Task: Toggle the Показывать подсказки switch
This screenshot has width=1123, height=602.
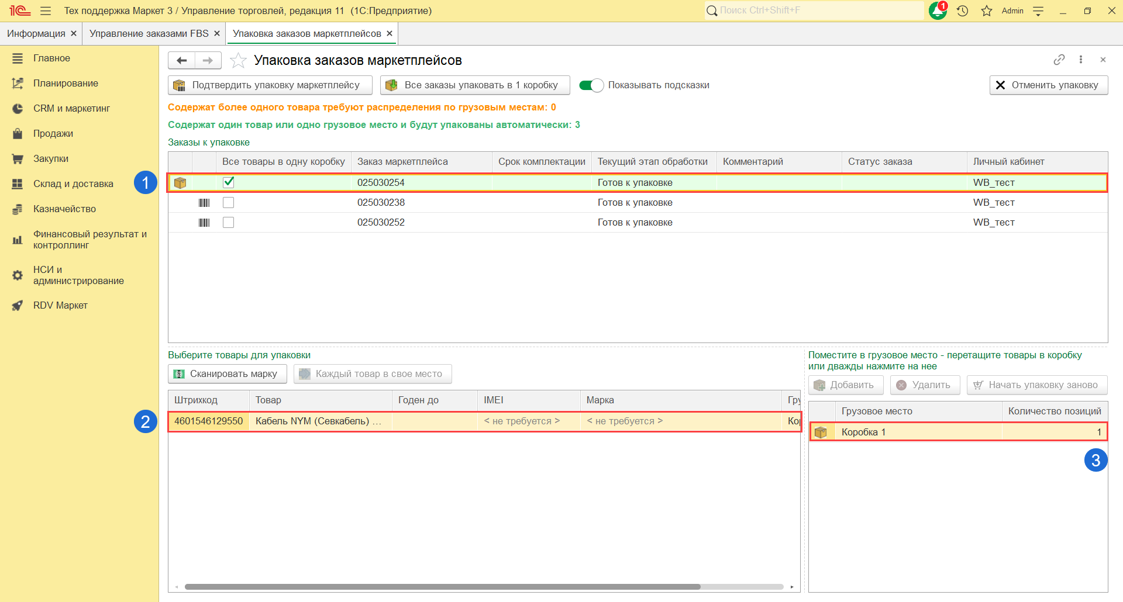Action: coord(591,85)
